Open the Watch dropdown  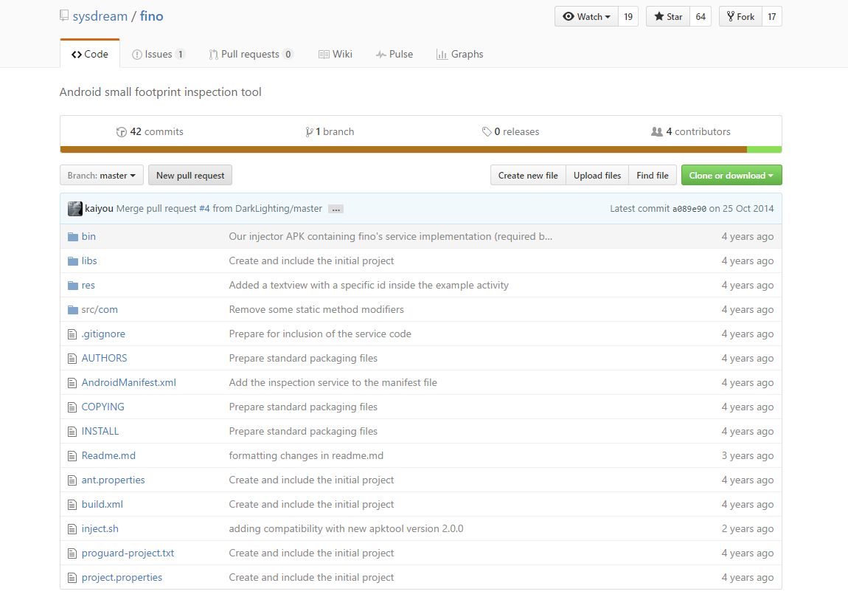[x=586, y=17]
